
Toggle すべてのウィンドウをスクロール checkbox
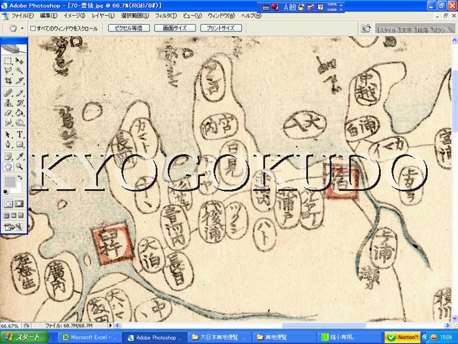point(33,28)
